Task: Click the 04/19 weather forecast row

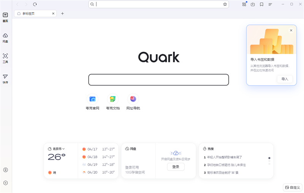Action: pos(98,165)
